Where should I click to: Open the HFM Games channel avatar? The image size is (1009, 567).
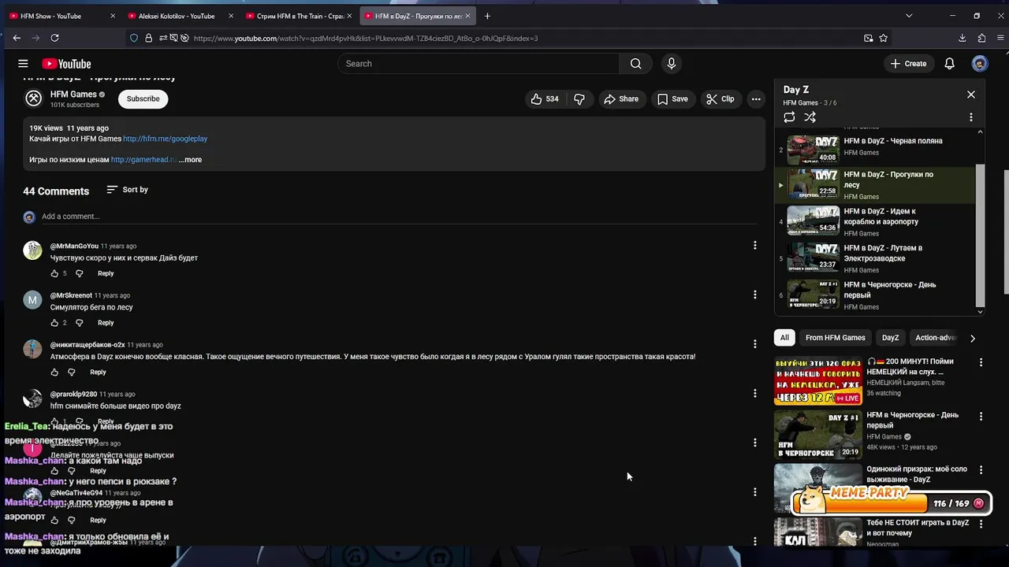pos(33,98)
